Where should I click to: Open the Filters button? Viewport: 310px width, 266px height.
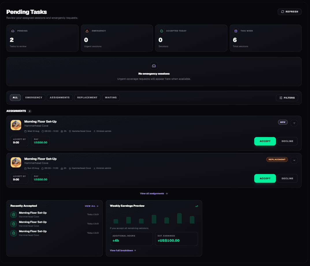[x=287, y=98]
